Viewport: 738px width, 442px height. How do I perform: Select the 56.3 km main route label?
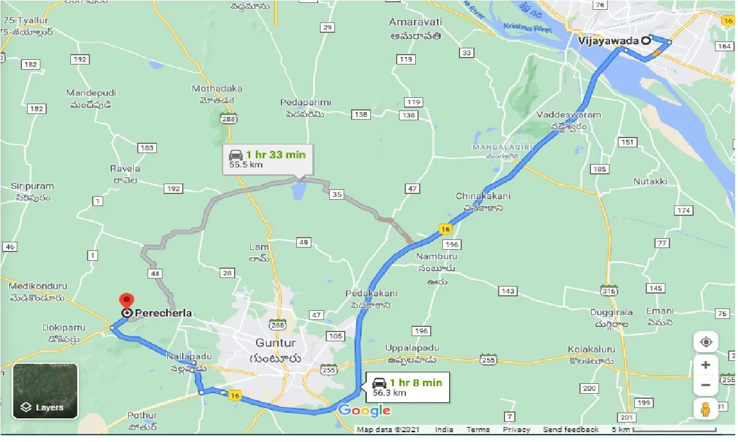click(x=406, y=388)
